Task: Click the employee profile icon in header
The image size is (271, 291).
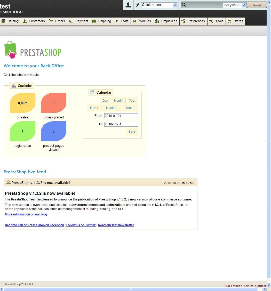Action: (x=128, y=5)
